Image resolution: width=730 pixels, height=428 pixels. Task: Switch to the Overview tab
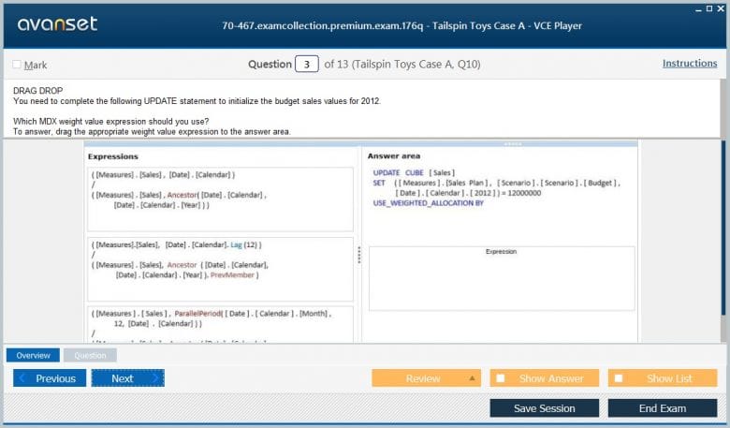[x=33, y=355]
